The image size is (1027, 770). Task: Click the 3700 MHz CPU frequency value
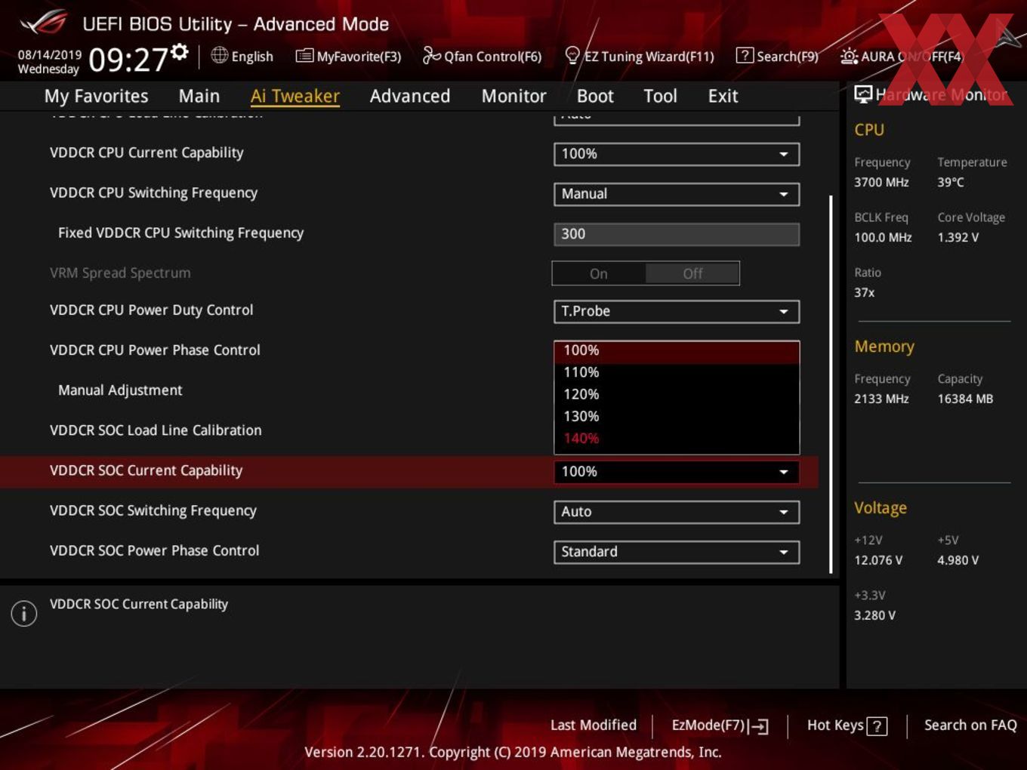(x=881, y=182)
